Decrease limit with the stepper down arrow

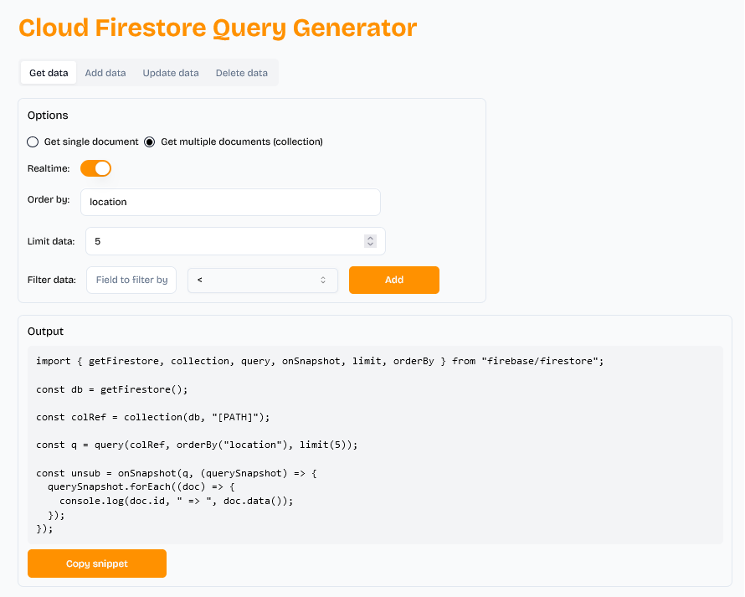click(370, 244)
